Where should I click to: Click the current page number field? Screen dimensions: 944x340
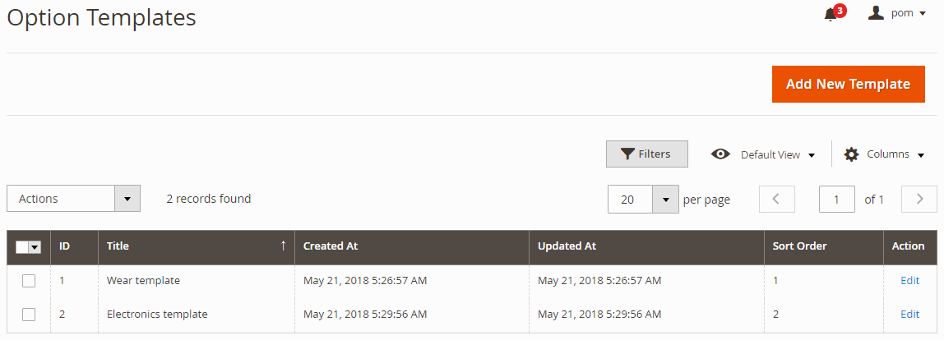[x=837, y=199]
